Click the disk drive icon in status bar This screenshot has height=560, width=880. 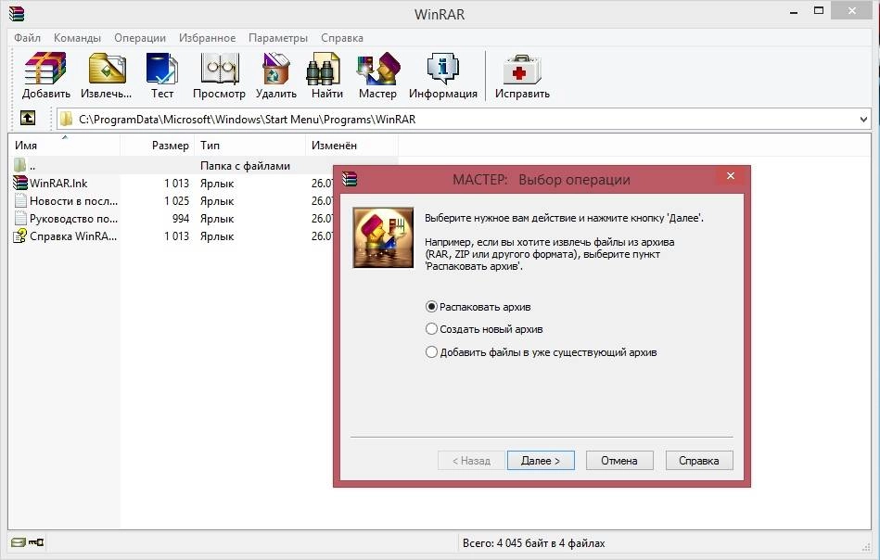click(18, 542)
